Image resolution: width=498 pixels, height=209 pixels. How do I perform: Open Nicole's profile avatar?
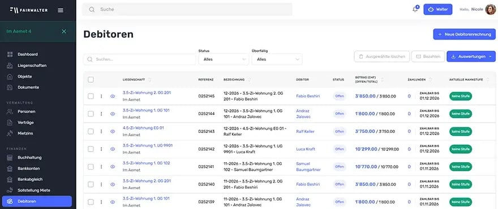click(x=490, y=10)
